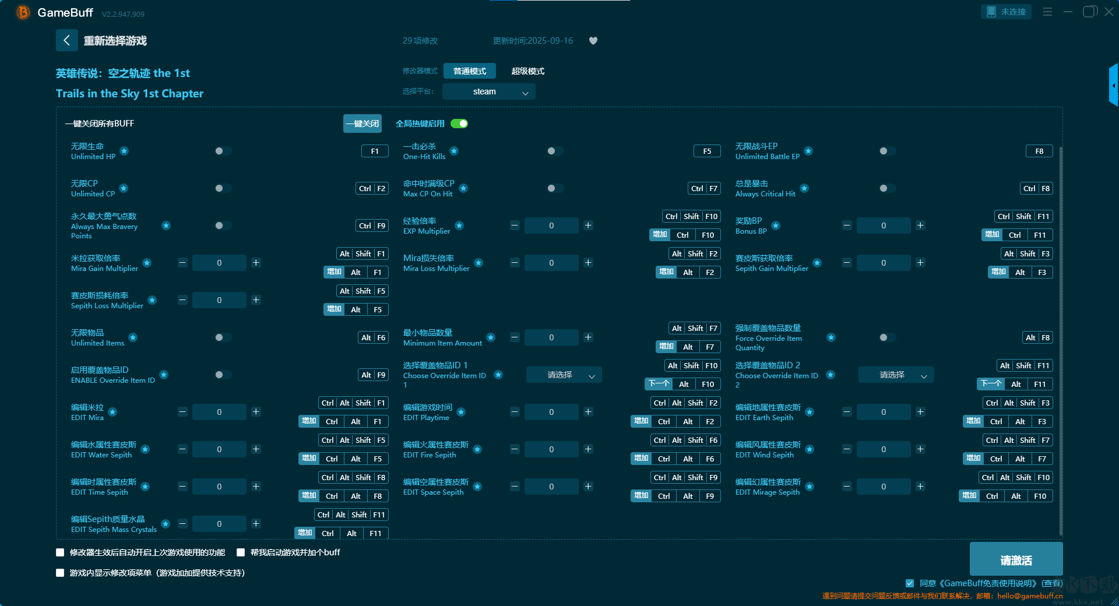Viewport: 1119px width, 606px height.
Task: Open the steam platform dropdown
Action: pos(489,91)
